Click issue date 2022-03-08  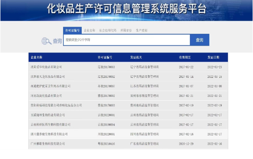214,86
